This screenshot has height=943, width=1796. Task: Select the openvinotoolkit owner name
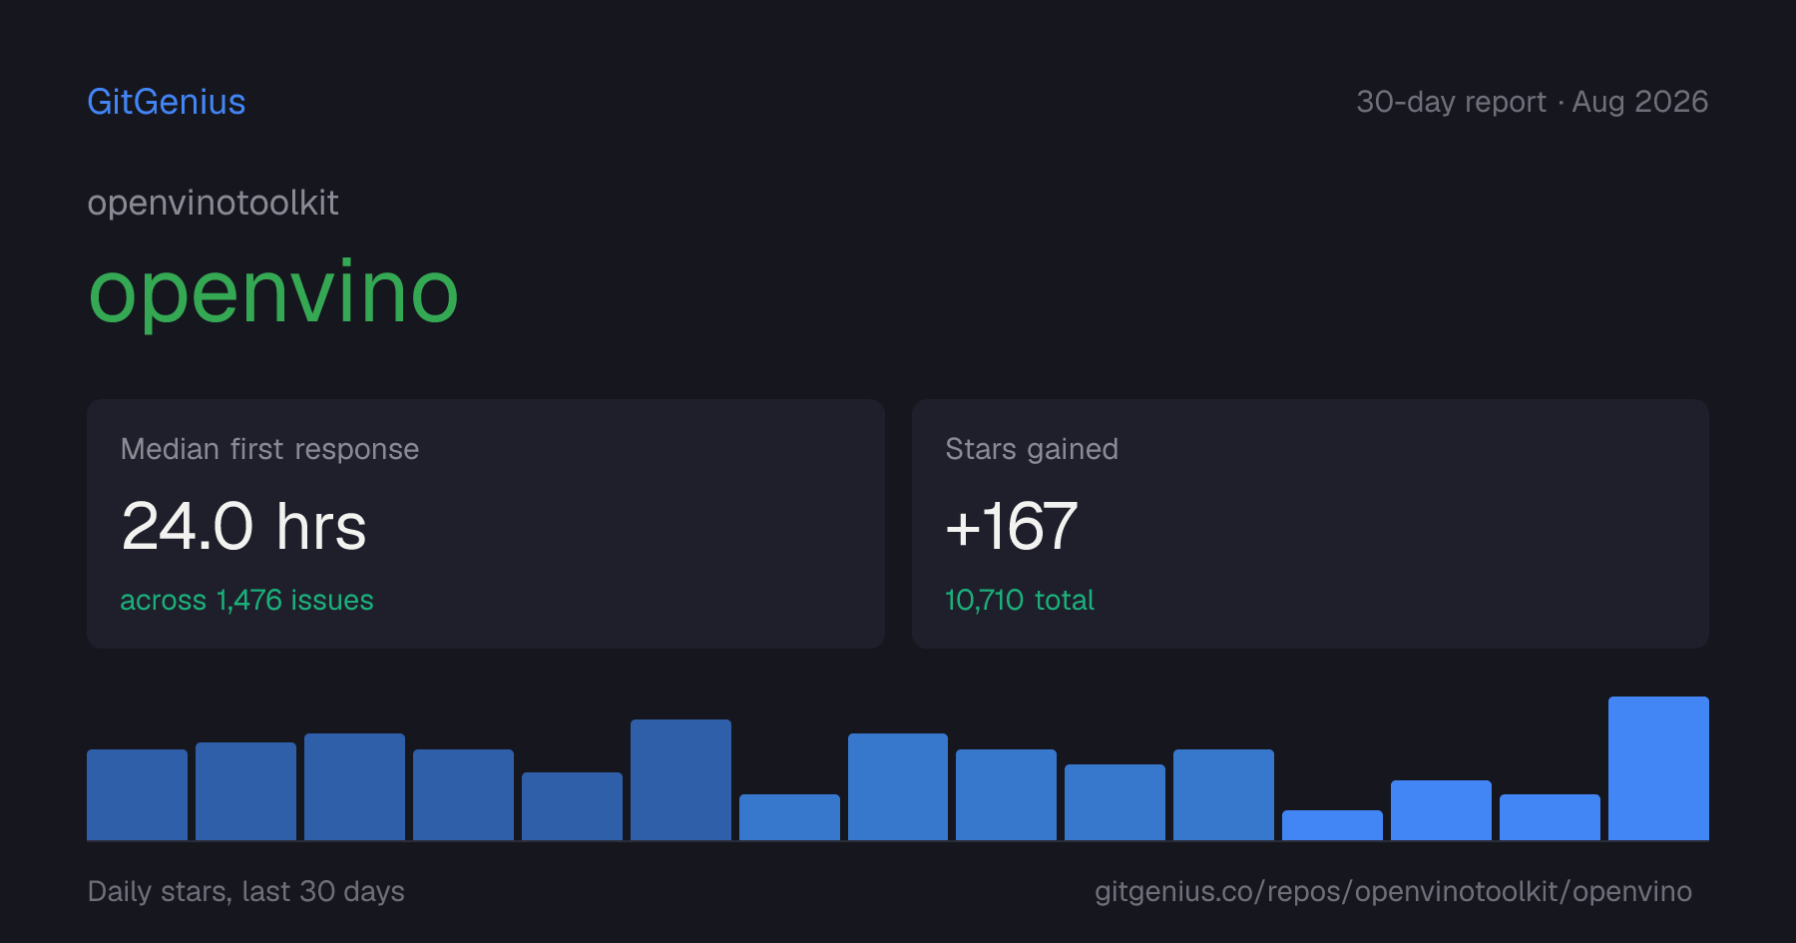(x=214, y=203)
